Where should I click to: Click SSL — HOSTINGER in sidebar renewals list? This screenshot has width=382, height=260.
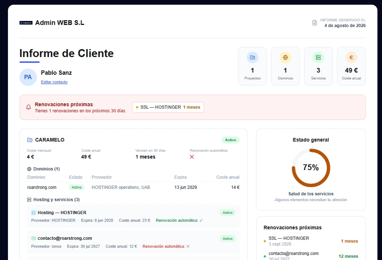pyautogui.click(x=289, y=238)
